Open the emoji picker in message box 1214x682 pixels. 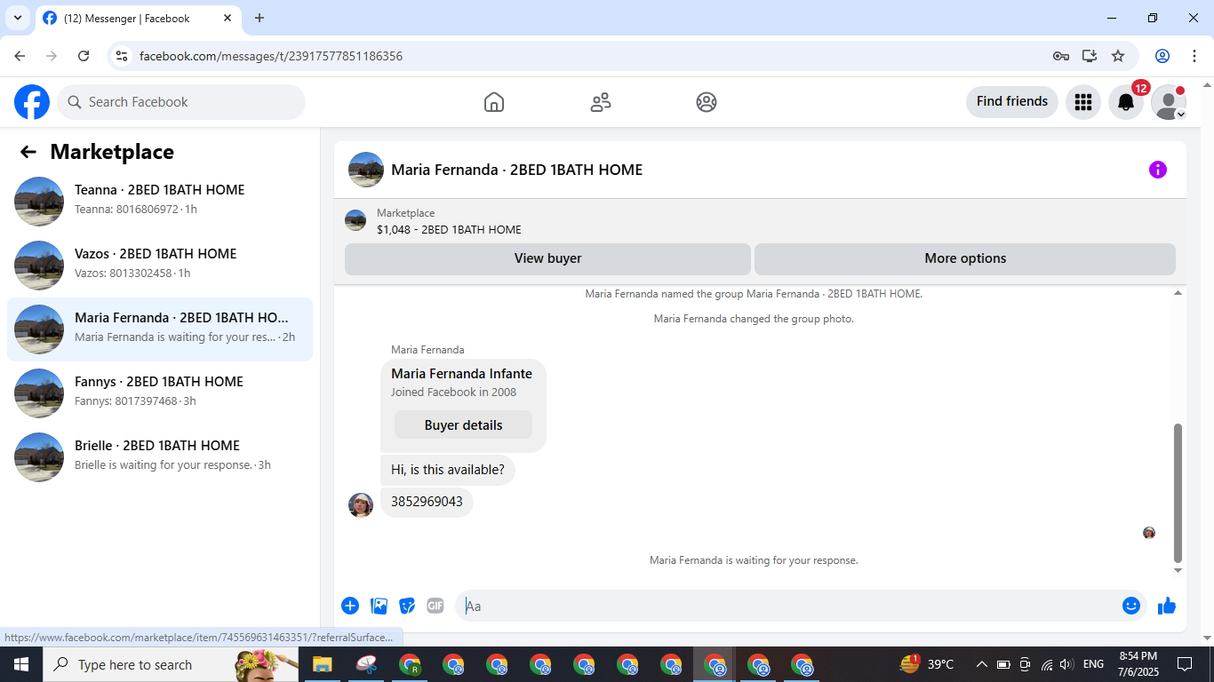1130,606
